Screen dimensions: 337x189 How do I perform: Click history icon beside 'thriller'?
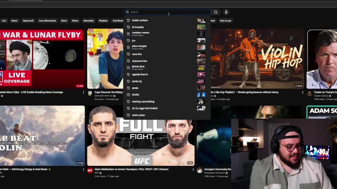click(128, 95)
